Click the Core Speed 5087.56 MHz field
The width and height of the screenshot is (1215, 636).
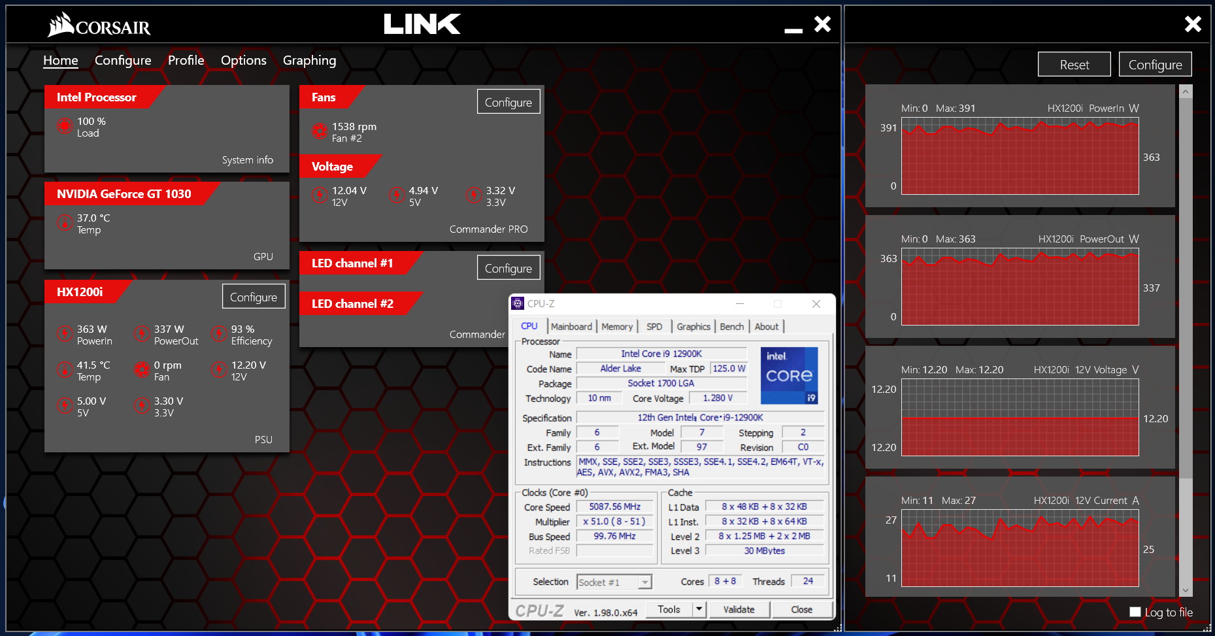[614, 507]
